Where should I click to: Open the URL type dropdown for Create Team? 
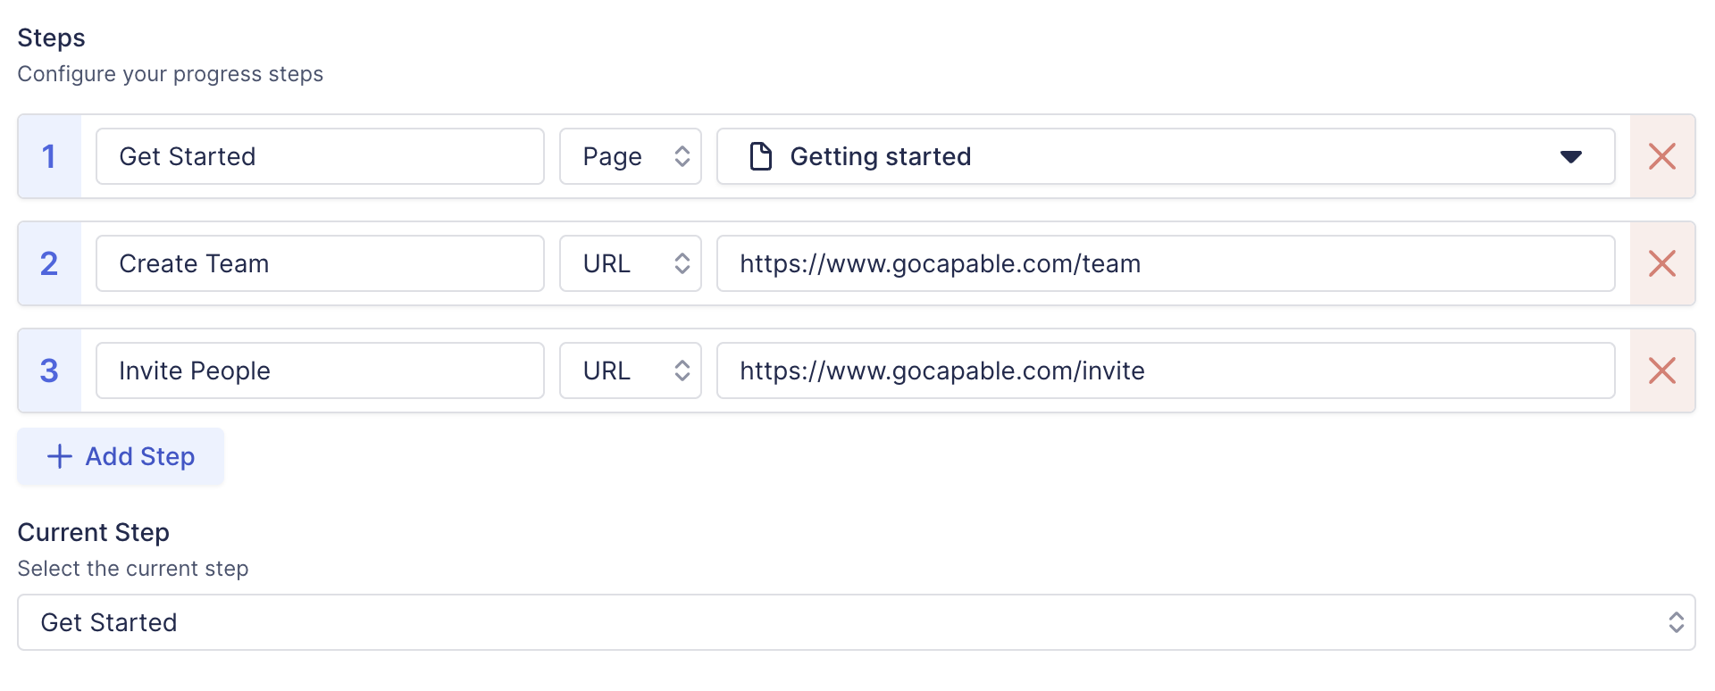[630, 263]
